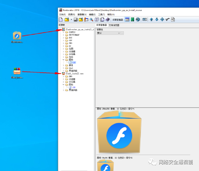The image size is (199, 171).
Task: Select icon resource 110 in tree
Action: (x=74, y=63)
